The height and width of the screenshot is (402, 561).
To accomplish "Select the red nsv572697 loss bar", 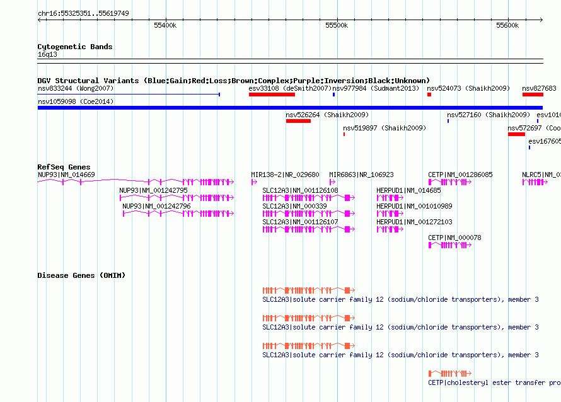I will [x=516, y=134].
